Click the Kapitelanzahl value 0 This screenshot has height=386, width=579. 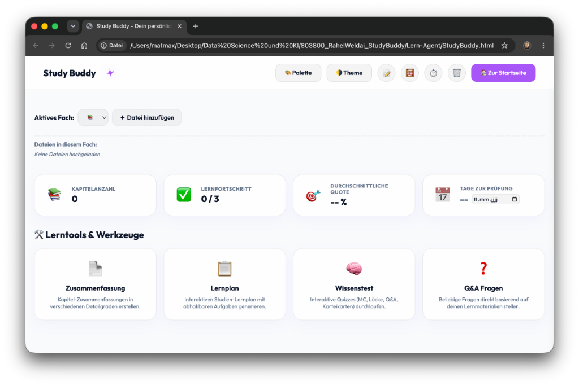pos(75,199)
